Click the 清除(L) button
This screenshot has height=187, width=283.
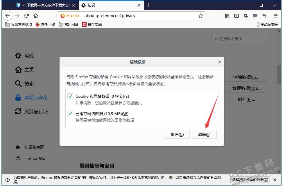point(204,134)
